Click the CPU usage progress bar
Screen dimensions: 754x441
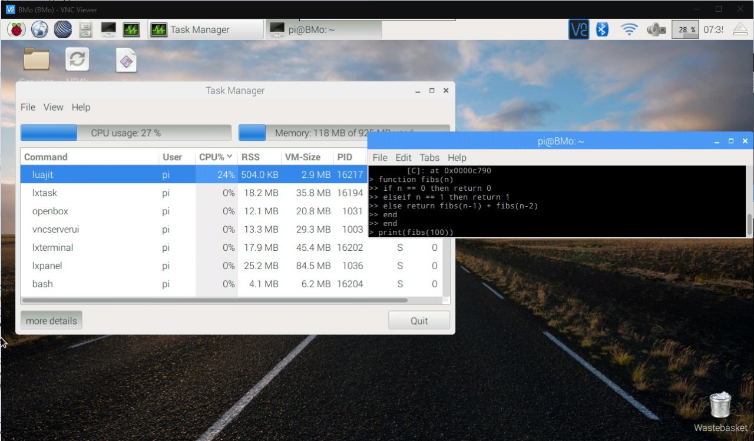point(126,133)
